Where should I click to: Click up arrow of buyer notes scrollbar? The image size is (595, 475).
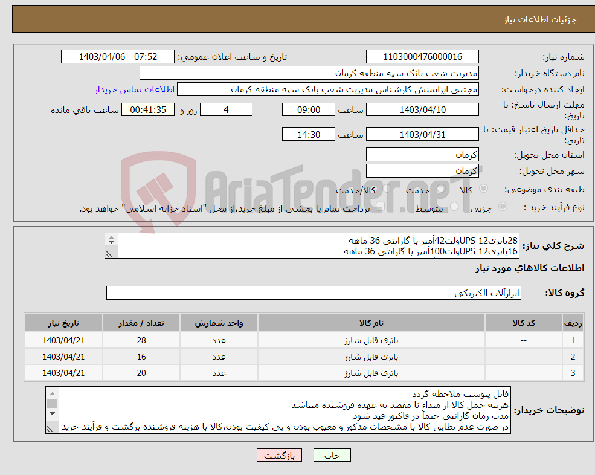(52, 394)
